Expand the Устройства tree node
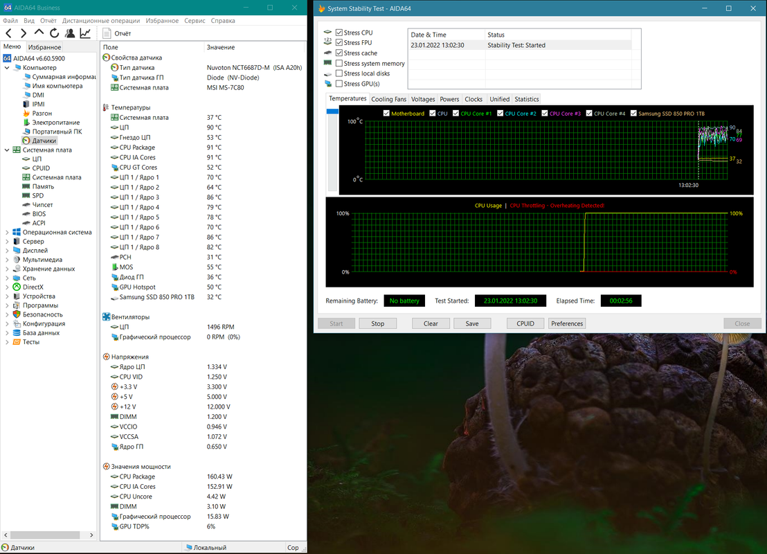 (x=7, y=296)
